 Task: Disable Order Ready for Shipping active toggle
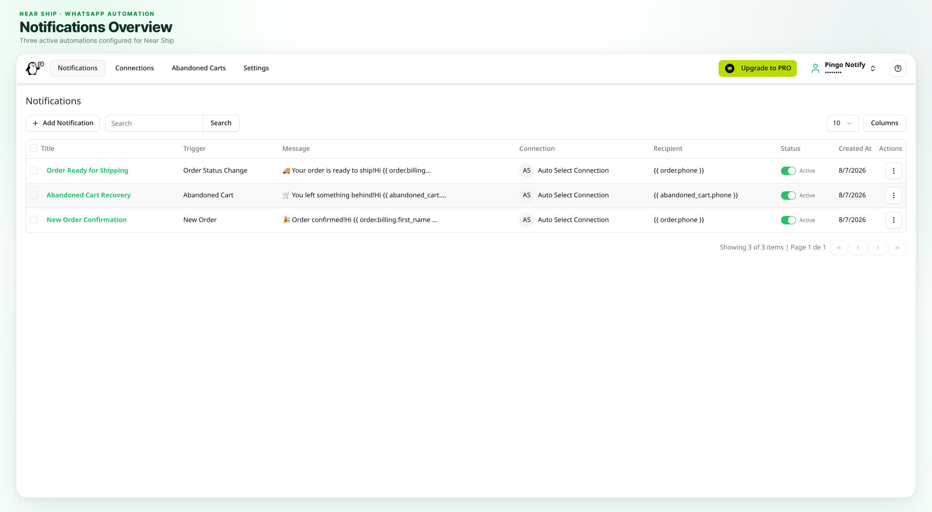[788, 171]
